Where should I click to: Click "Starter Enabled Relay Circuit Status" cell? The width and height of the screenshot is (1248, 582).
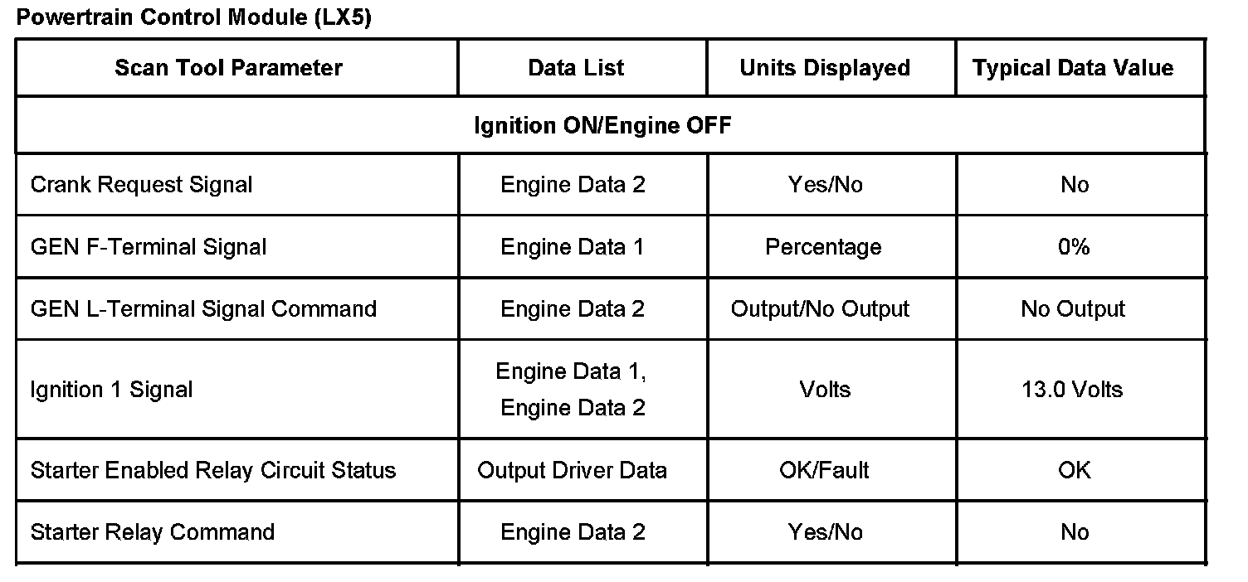tap(213, 471)
